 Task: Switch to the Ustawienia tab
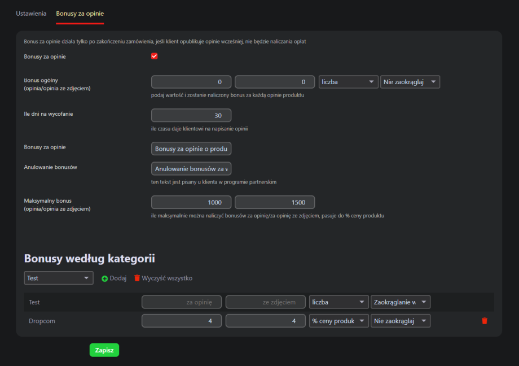32,13
